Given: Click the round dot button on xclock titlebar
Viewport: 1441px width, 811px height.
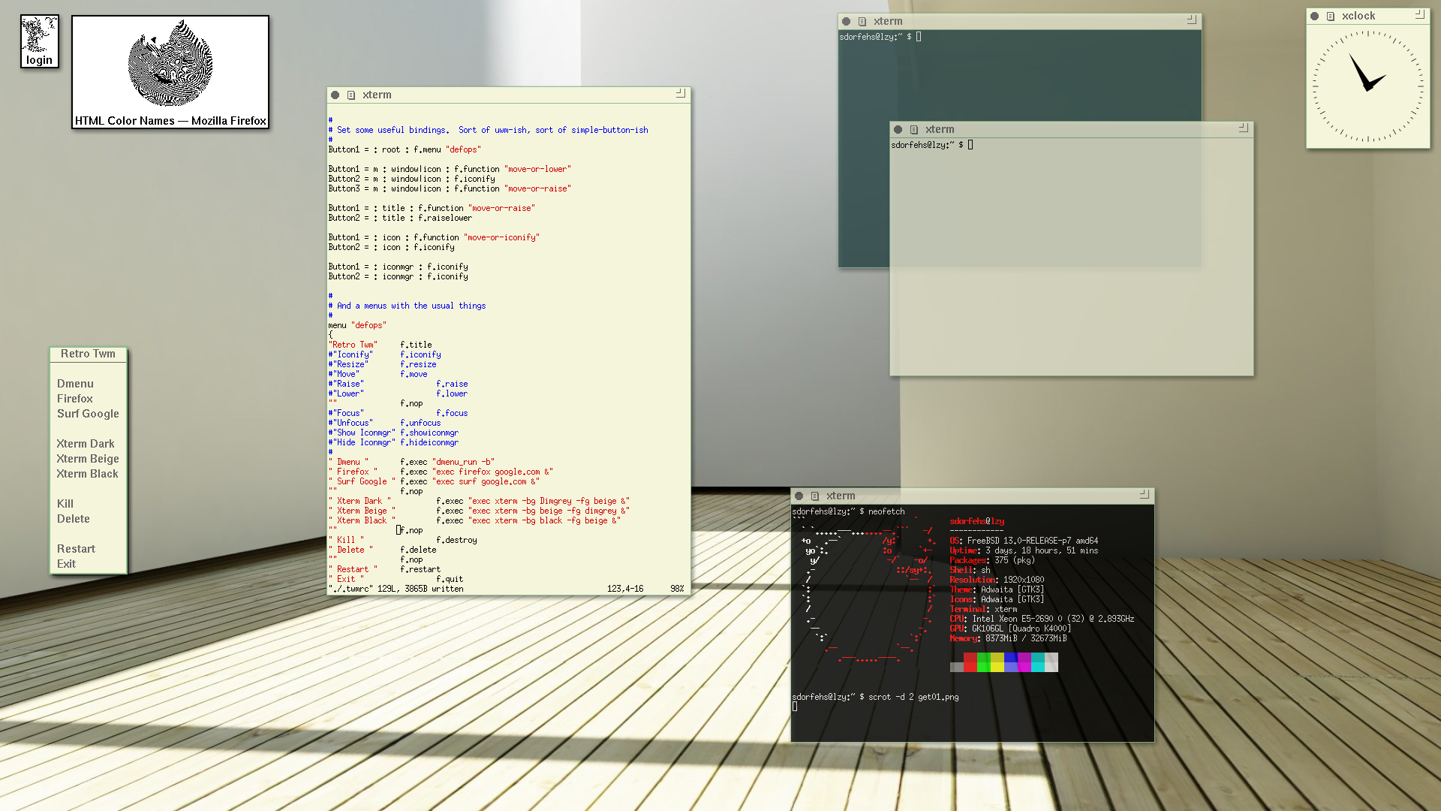Looking at the screenshot, I should tap(1315, 16).
